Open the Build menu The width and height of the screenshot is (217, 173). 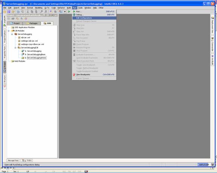pyautogui.click(x=69, y=8)
